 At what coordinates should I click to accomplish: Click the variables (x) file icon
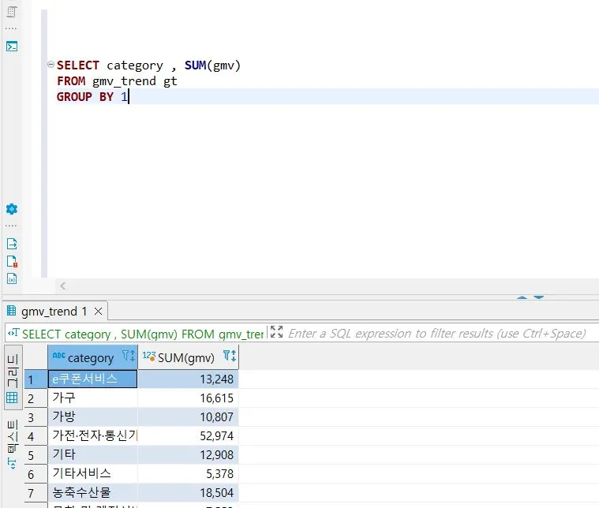click(12, 278)
